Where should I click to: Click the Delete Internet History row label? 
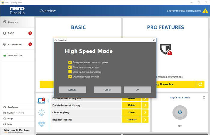66,105
